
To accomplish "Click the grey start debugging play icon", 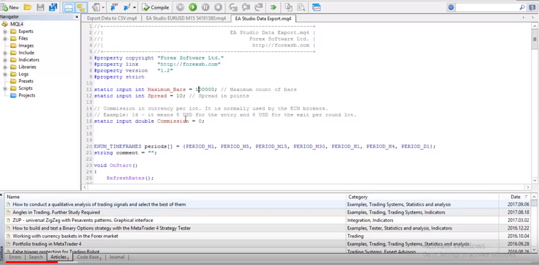I will point(180,7).
